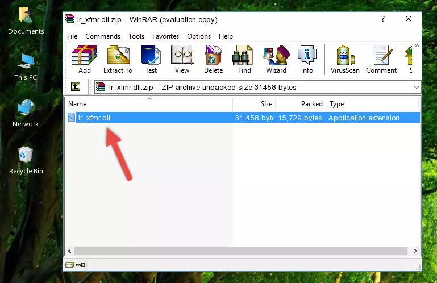Click the horizontal scrollbar right arrow
Screen dimensions: 437x283
[415, 251]
